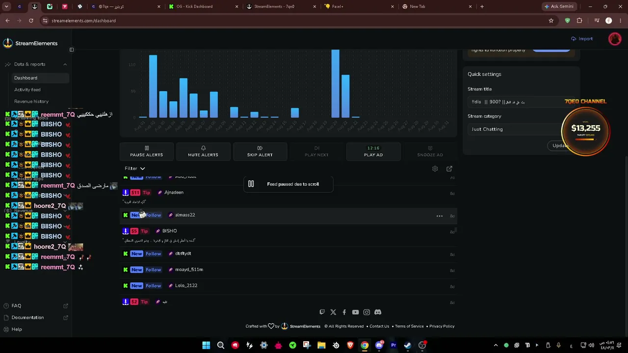Open the Twitch footer icon

coord(322,312)
